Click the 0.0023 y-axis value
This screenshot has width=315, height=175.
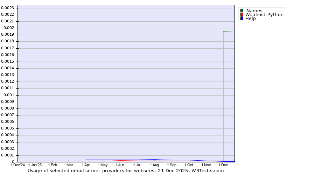(7, 8)
